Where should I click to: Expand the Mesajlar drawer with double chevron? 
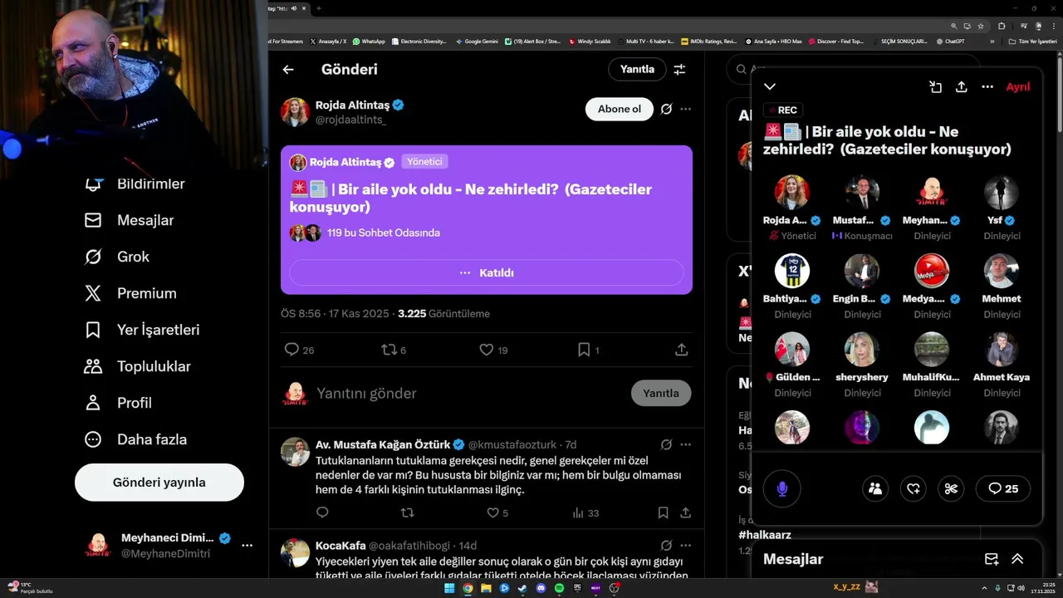point(1017,559)
